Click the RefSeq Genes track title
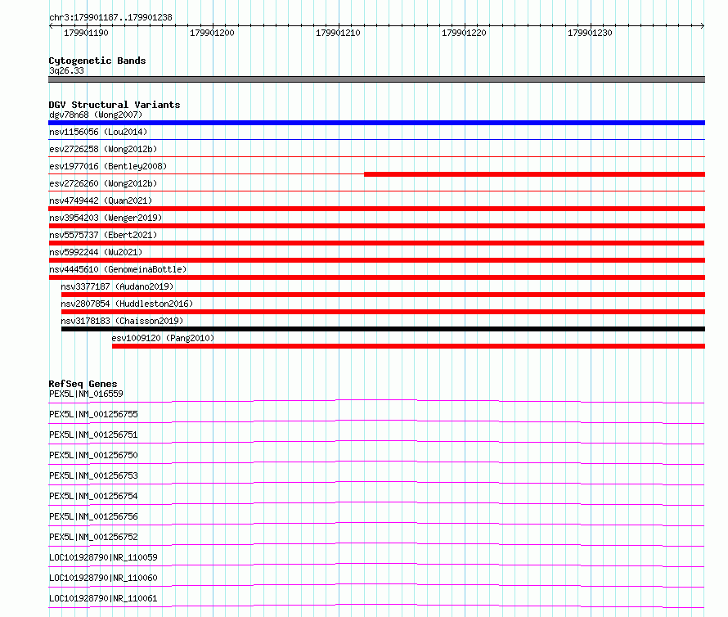 pos(83,384)
